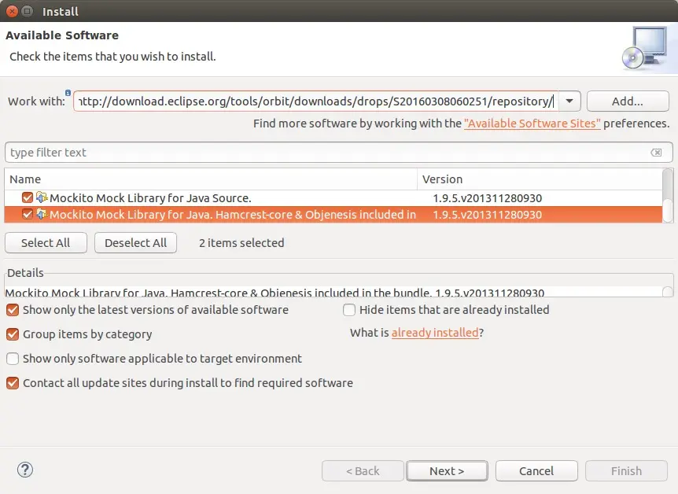Click the Next > button

point(447,470)
